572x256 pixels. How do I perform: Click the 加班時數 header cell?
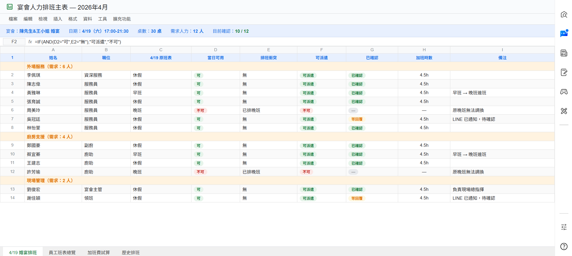coord(424,58)
